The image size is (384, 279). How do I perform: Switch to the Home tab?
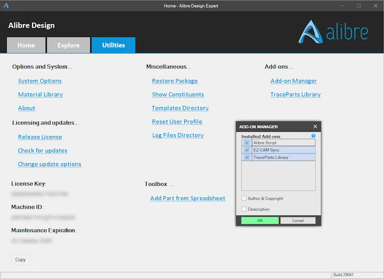(26, 45)
